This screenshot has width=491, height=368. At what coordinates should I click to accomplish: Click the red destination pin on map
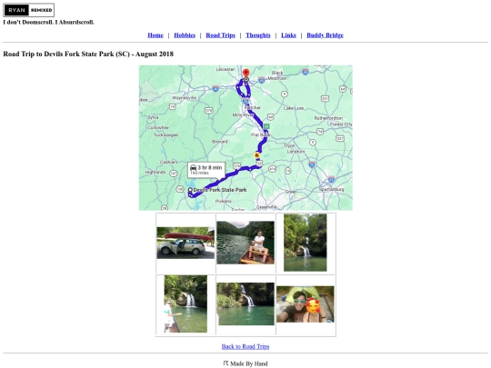pos(246,73)
